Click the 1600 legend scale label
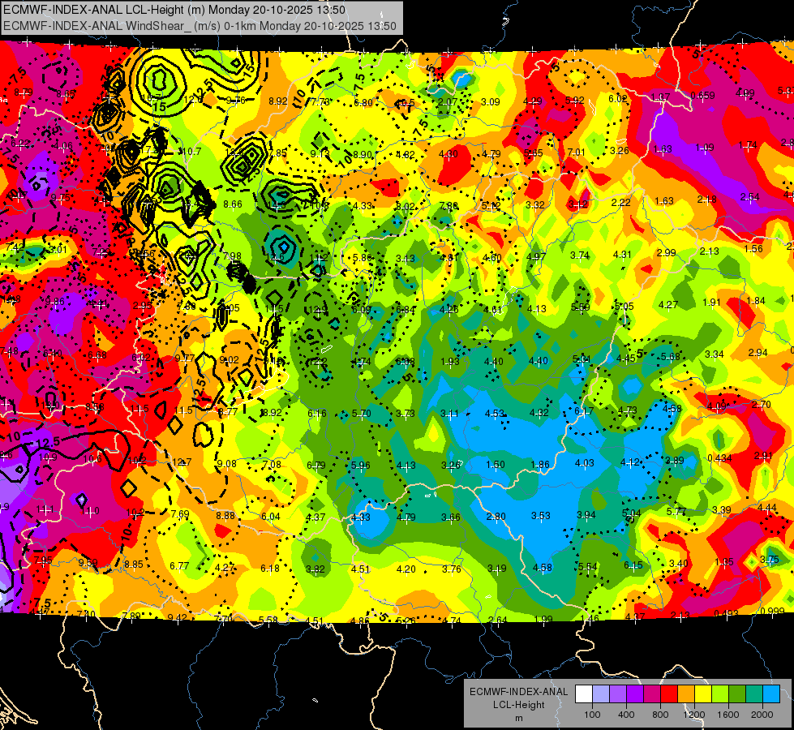Screen dimensions: 794x730 [728, 715]
